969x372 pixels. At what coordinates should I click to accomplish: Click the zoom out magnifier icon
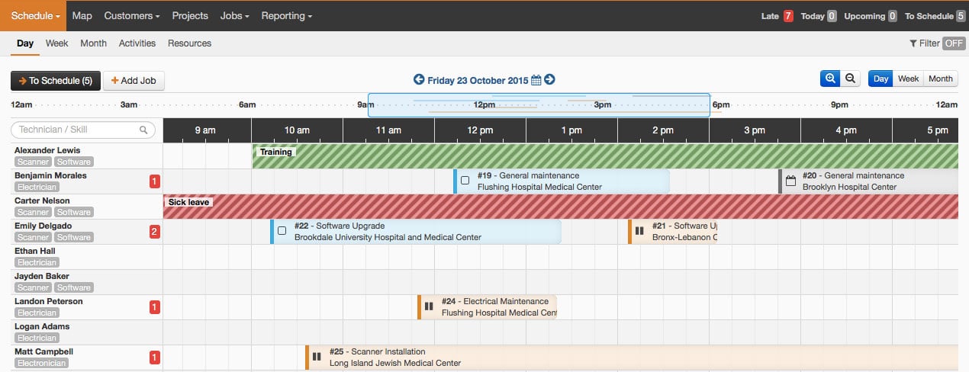click(x=850, y=79)
